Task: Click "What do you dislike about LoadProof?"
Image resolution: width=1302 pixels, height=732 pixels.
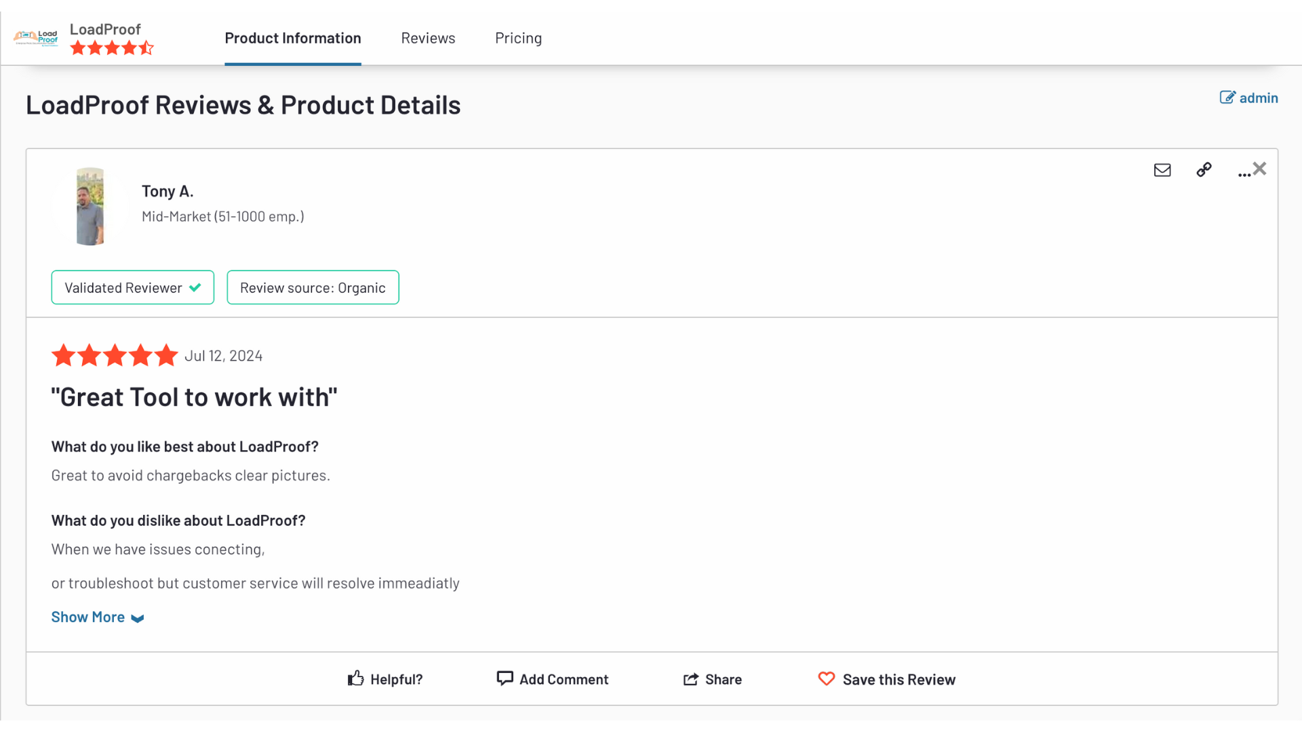Action: pos(178,521)
